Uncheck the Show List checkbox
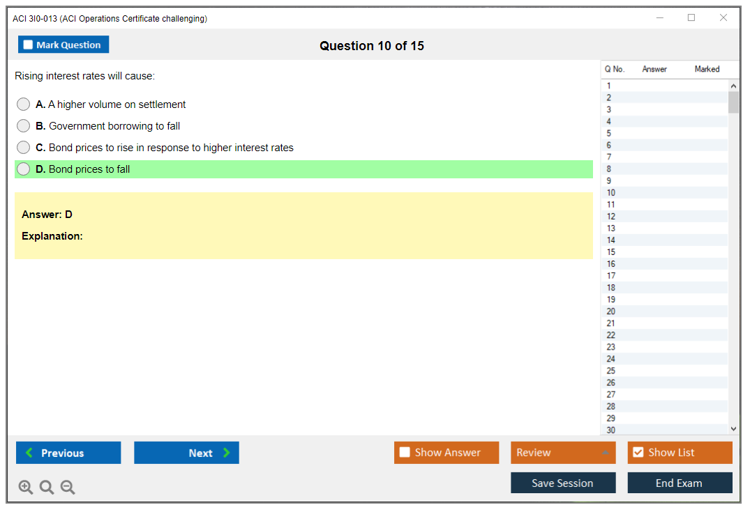Screen dimensions: 750x512 coord(638,453)
